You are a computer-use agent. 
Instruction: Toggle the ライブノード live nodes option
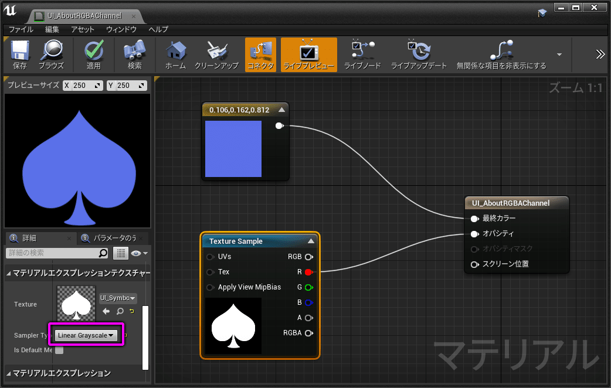point(362,55)
